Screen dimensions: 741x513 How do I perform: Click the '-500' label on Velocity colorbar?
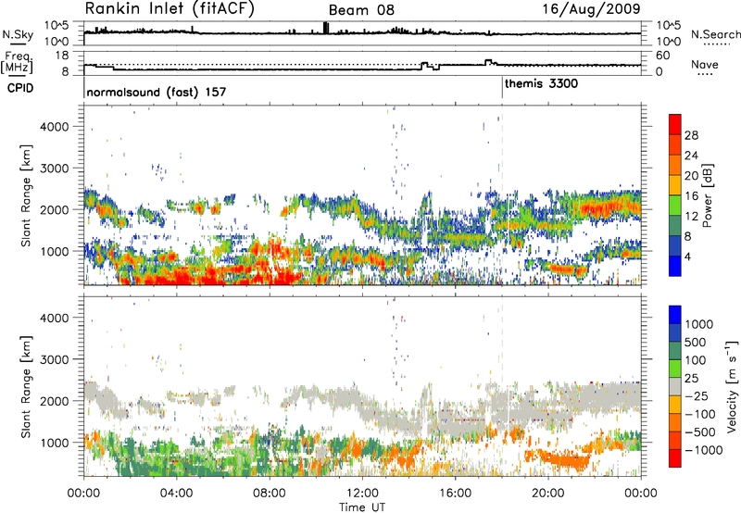700,432
